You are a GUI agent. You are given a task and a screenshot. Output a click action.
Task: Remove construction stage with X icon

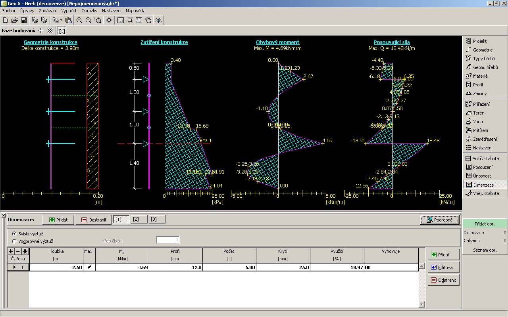click(x=50, y=31)
